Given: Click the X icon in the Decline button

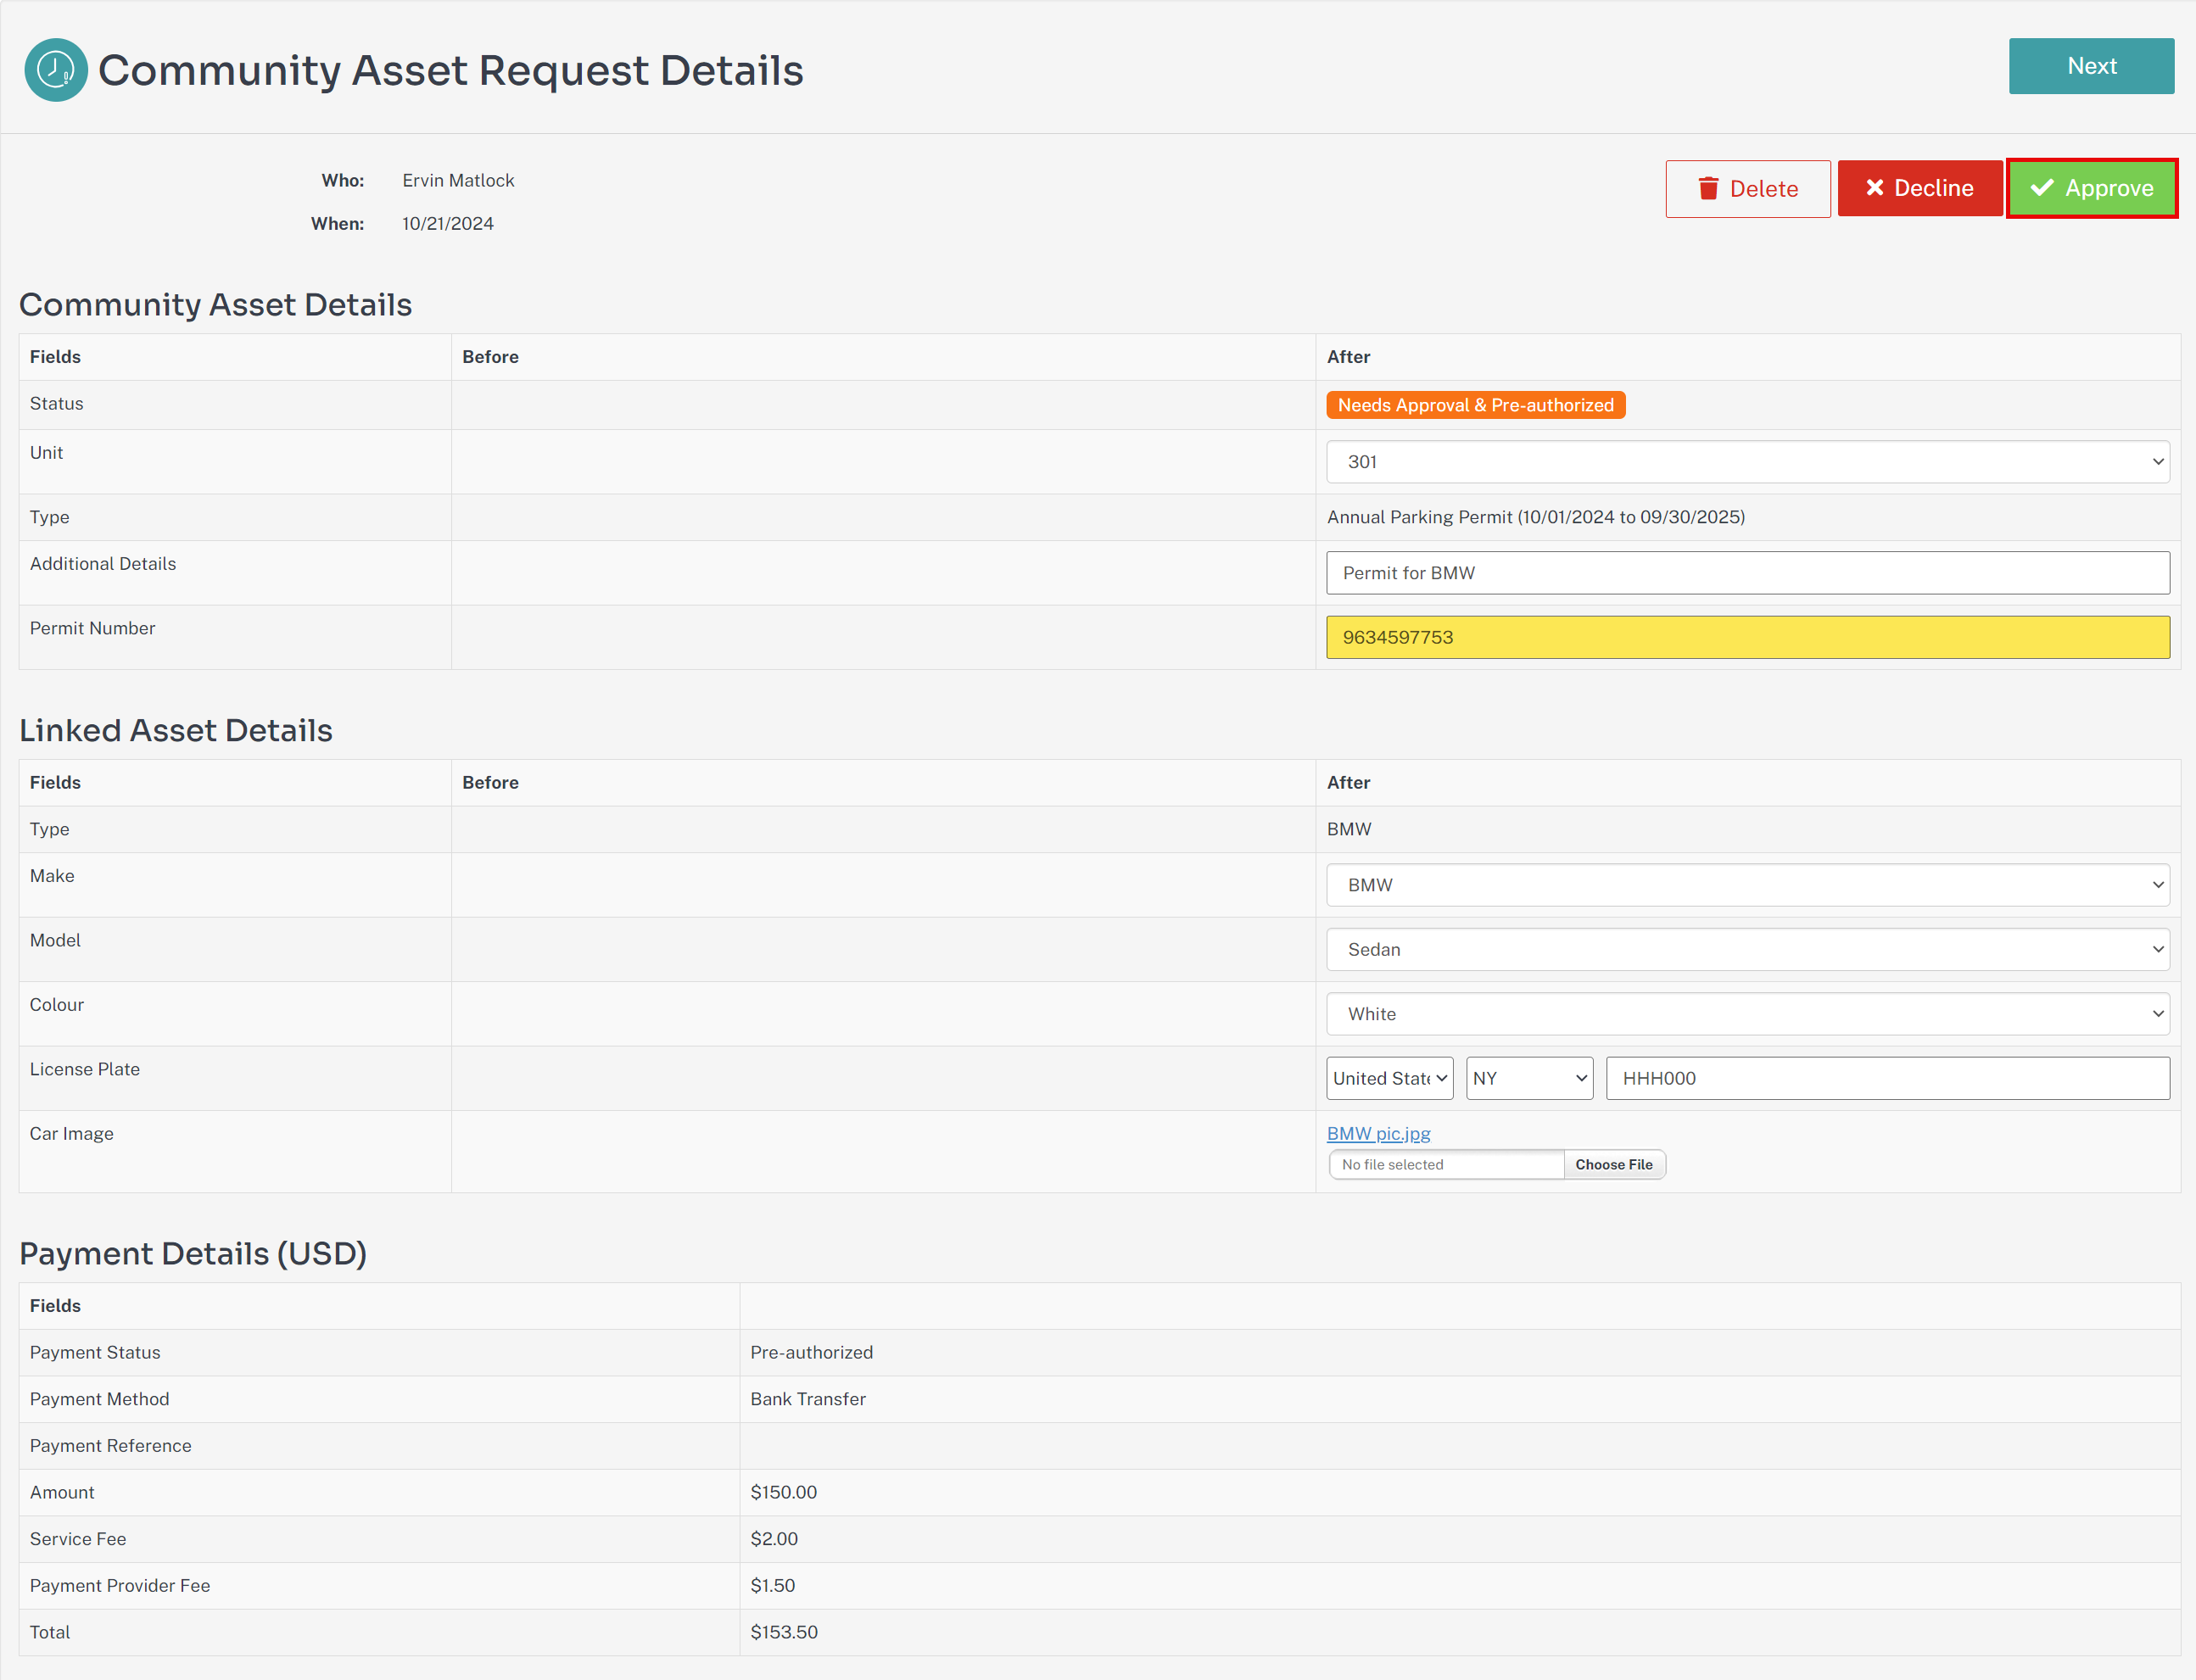Looking at the screenshot, I should click(x=1875, y=188).
